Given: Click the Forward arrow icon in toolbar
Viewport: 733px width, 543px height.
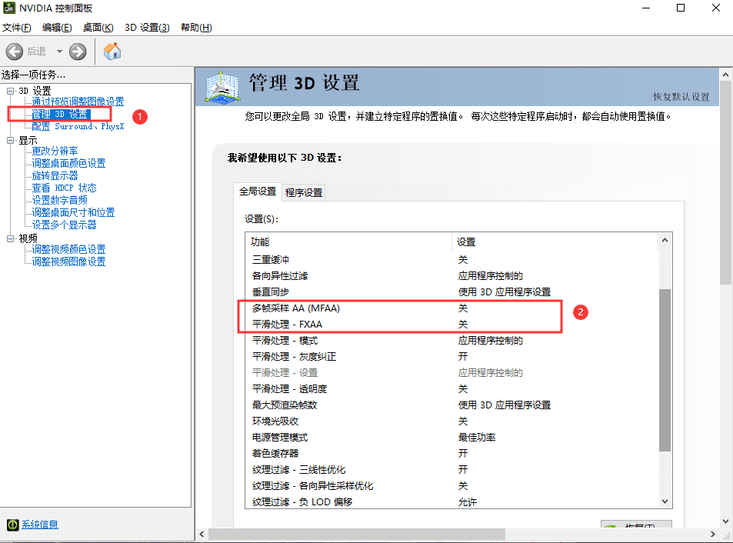Looking at the screenshot, I should tap(78, 52).
